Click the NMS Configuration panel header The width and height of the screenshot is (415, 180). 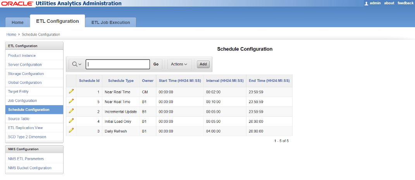point(34,149)
